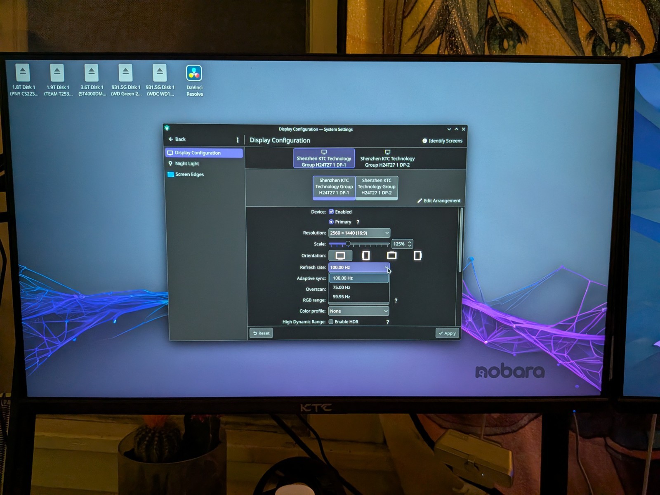Select 75.00 Hz refresh rate
The width and height of the screenshot is (660, 495).
(x=359, y=288)
